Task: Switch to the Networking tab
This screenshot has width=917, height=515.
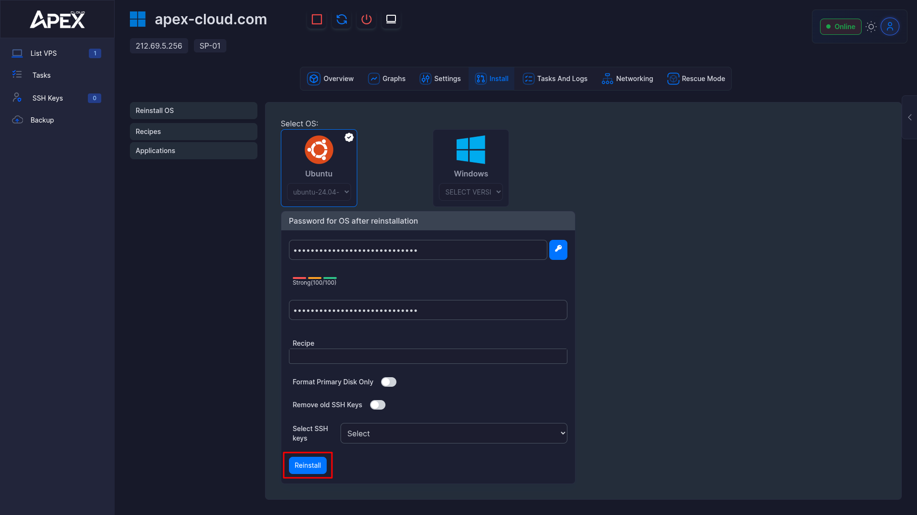Action: [628, 79]
